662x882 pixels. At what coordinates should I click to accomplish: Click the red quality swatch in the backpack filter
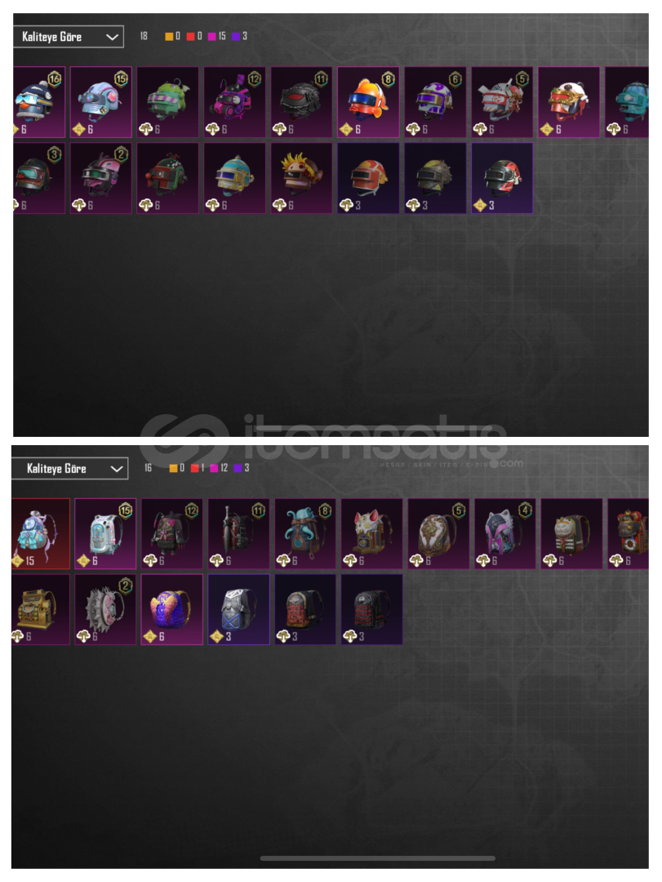194,468
